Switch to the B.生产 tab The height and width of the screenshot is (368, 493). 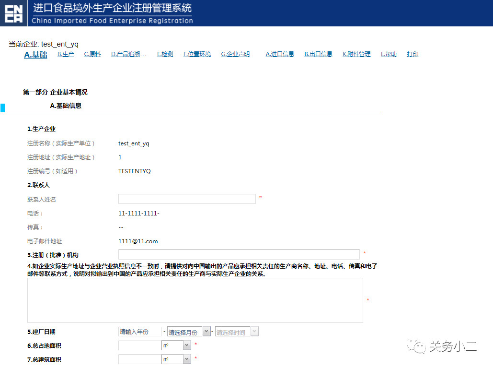pos(66,54)
